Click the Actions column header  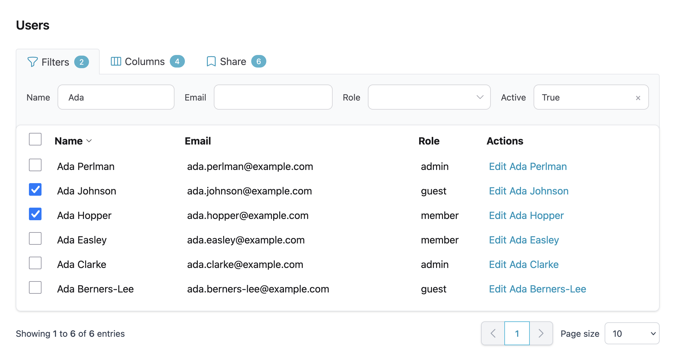[x=505, y=141]
